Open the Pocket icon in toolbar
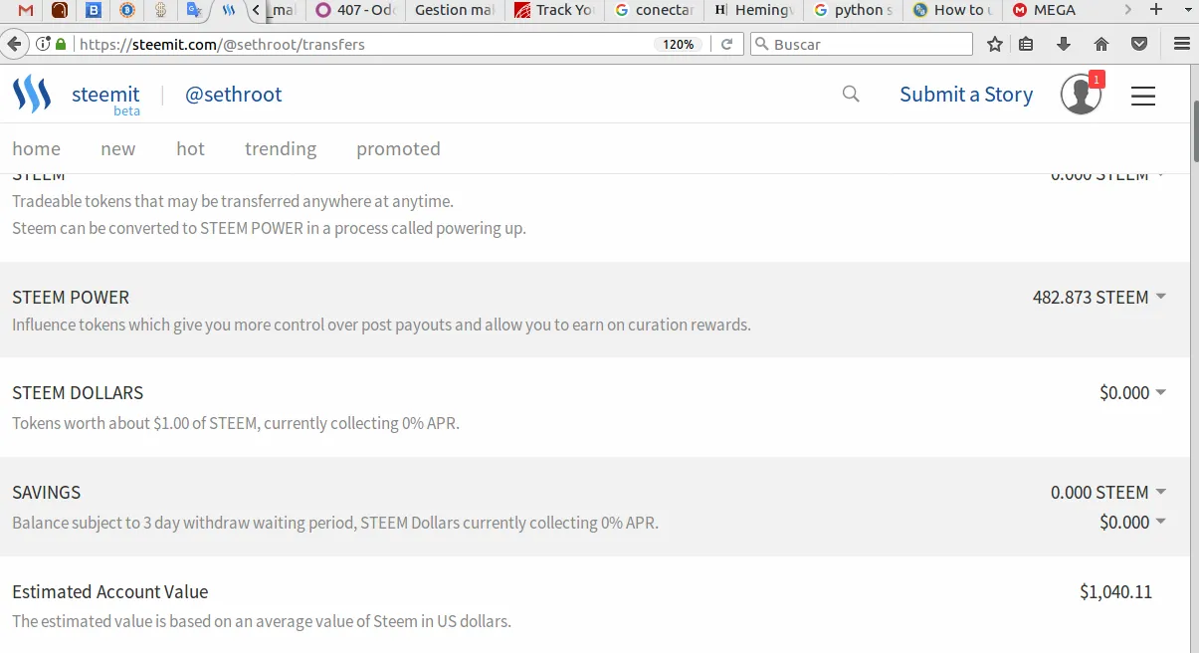This screenshot has height=653, width=1199. coord(1139,44)
